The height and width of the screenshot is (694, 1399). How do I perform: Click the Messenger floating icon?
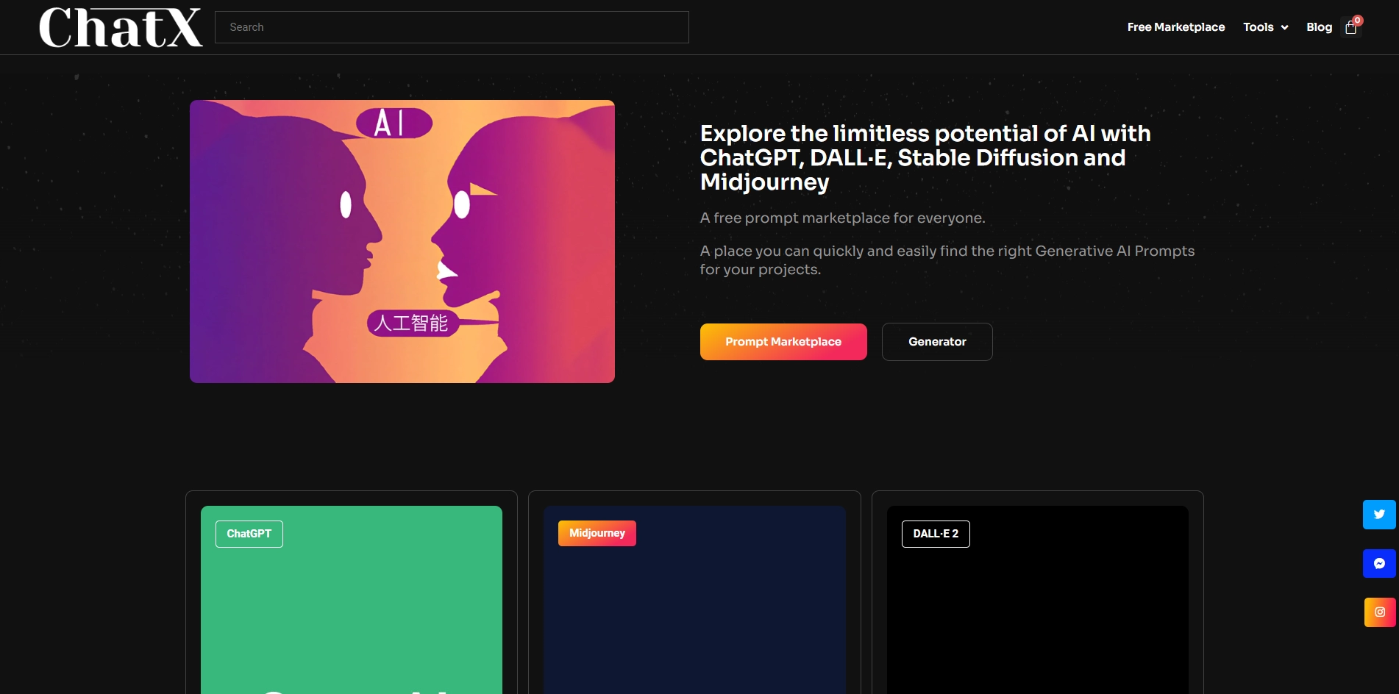[x=1379, y=564]
